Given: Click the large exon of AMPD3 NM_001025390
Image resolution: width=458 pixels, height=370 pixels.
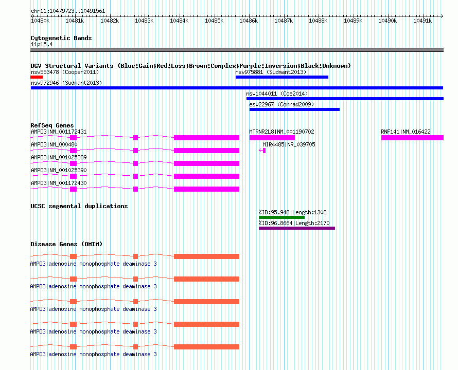Looking at the screenshot, I should [206, 176].
